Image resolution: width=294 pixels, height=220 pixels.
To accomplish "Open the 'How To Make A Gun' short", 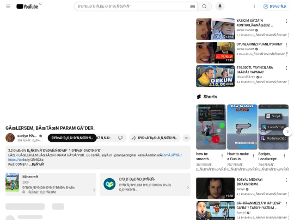I will point(242,127).
